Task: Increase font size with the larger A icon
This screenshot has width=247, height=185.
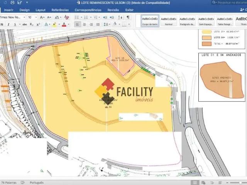Action: point(42,17)
